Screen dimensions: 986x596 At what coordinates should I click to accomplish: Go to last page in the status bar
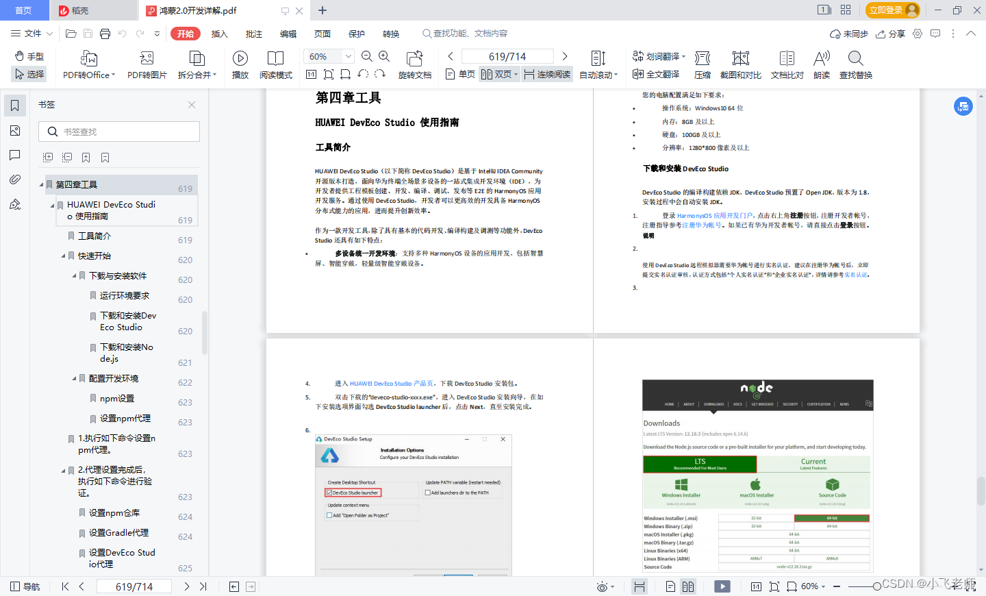tap(203, 586)
